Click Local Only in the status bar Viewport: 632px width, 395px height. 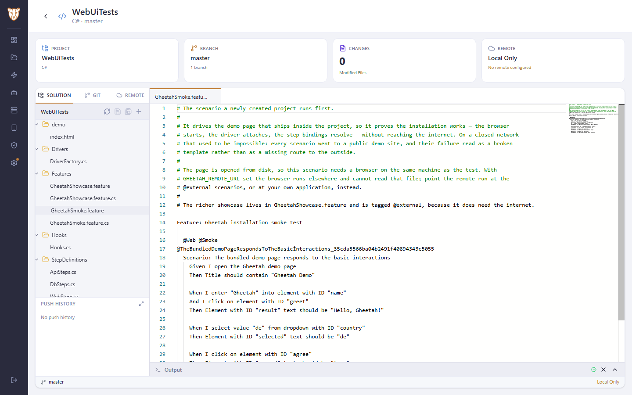[x=608, y=382]
